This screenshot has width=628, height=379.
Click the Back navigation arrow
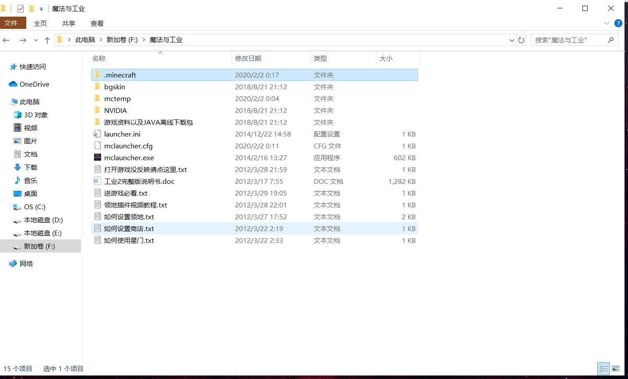[x=6, y=40]
